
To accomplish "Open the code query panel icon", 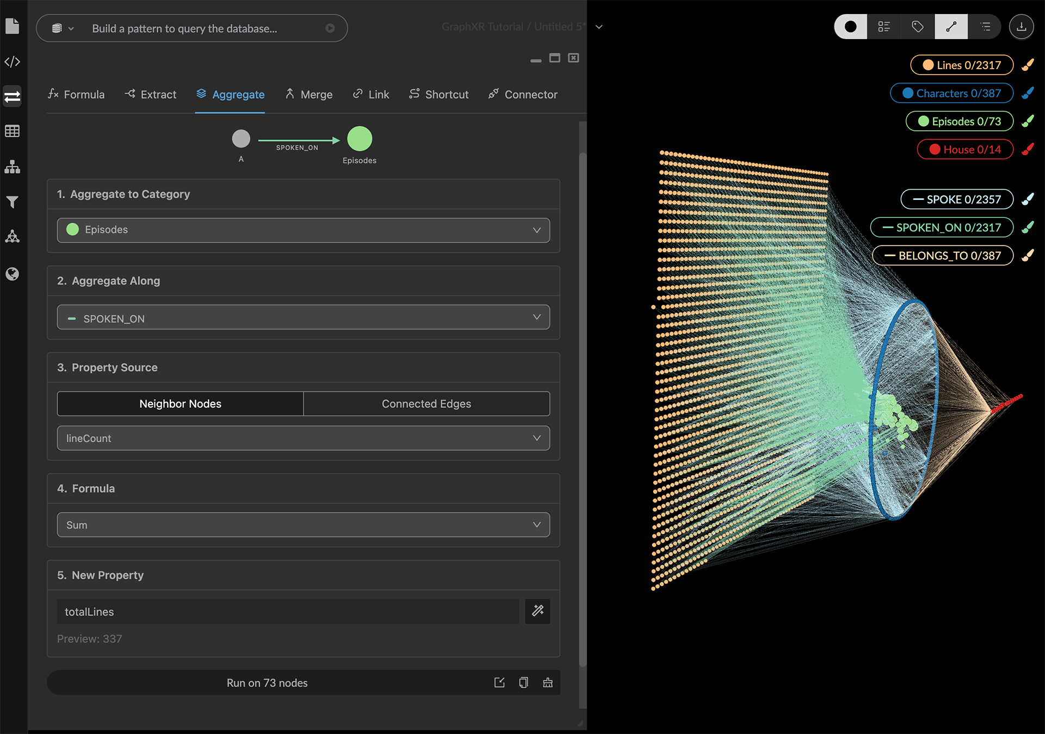I will 12,62.
